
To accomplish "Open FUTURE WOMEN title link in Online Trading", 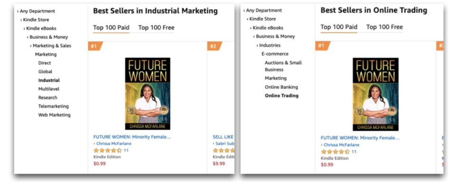I will click(360, 138).
